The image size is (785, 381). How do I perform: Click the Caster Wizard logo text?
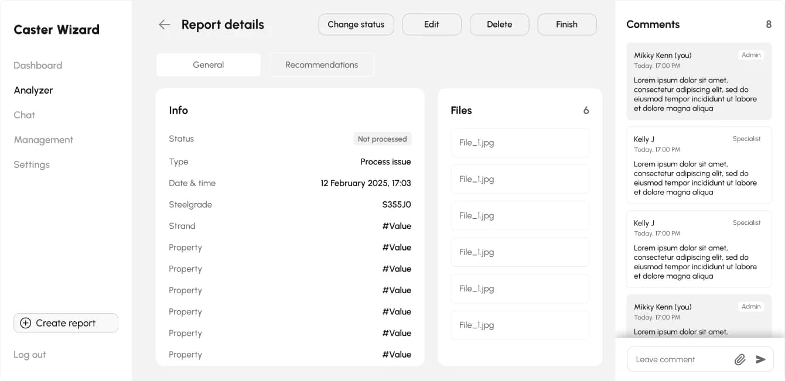(57, 29)
